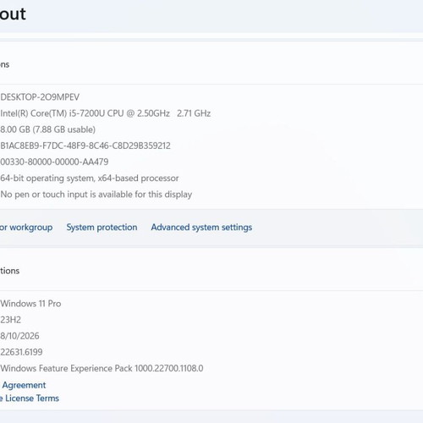423x423 pixels.
Task: Select the 8.00 GB (7.88 GB usable) text
Action: [47, 129]
